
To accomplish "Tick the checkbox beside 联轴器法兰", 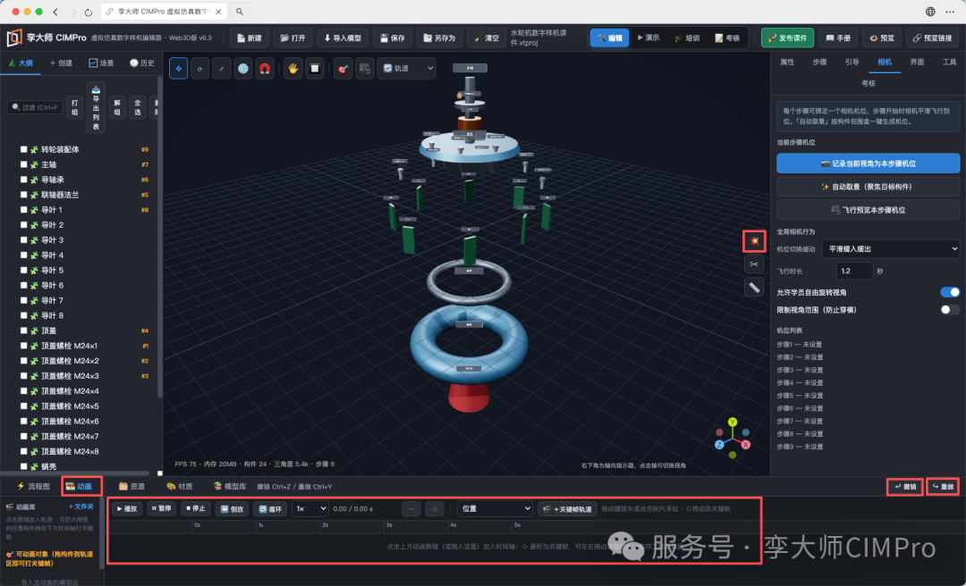I will pyautogui.click(x=24, y=195).
